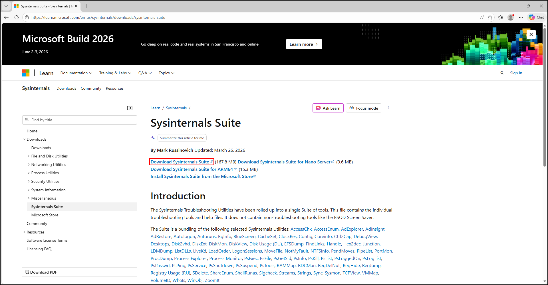
Task: Click Learn more on Build banner
Action: (x=304, y=44)
